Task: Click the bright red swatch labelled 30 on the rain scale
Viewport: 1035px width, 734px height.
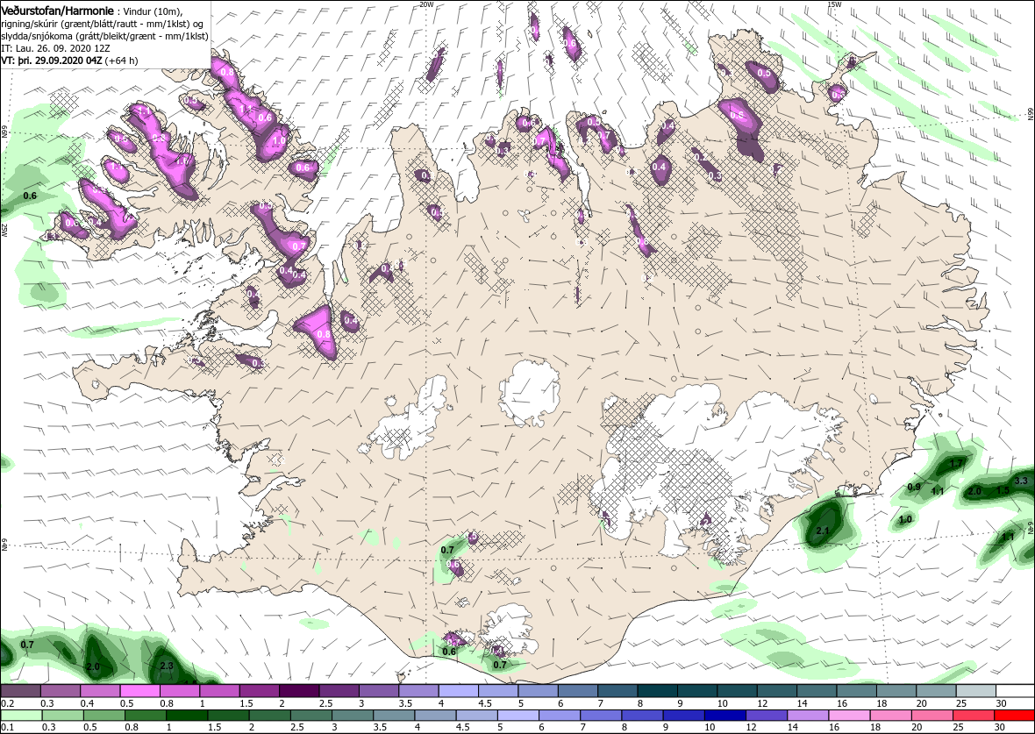Action: click(1015, 716)
